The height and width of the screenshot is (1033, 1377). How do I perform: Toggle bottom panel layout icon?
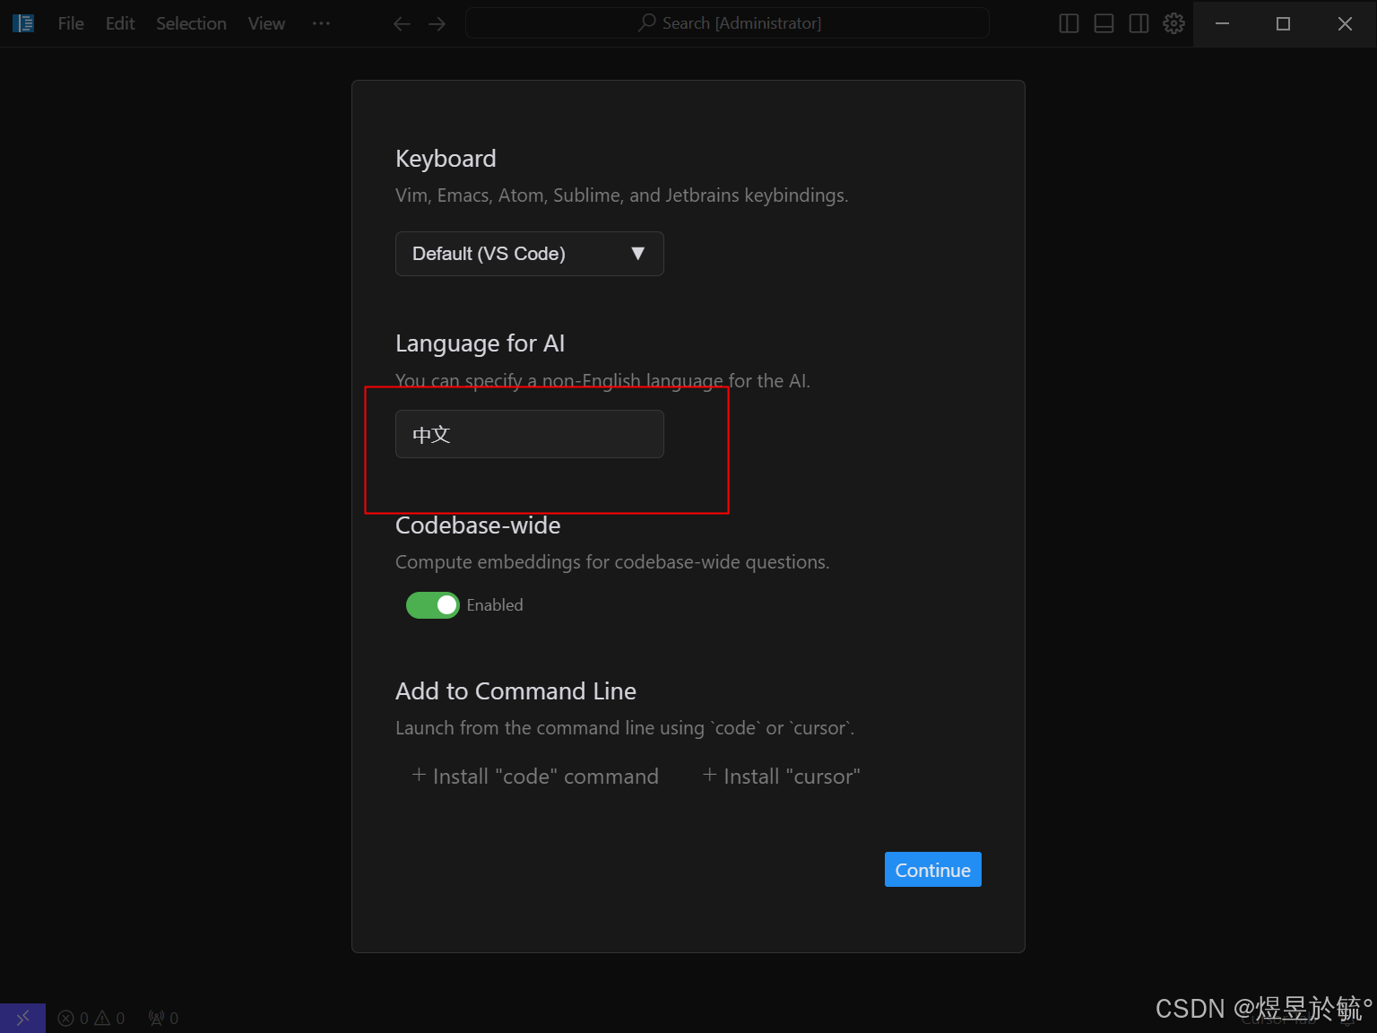[x=1104, y=23]
